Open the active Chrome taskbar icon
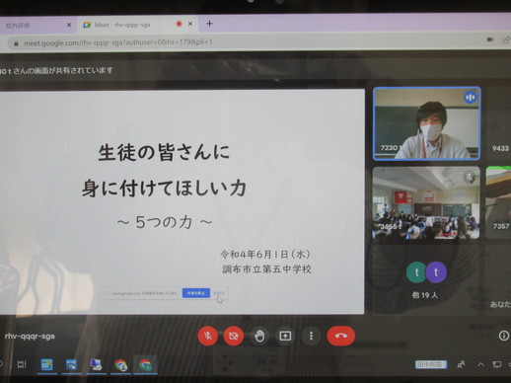Screen dimensions: 511x383 [145, 365]
